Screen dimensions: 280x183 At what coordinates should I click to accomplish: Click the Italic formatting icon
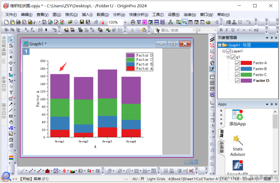[227, 30]
